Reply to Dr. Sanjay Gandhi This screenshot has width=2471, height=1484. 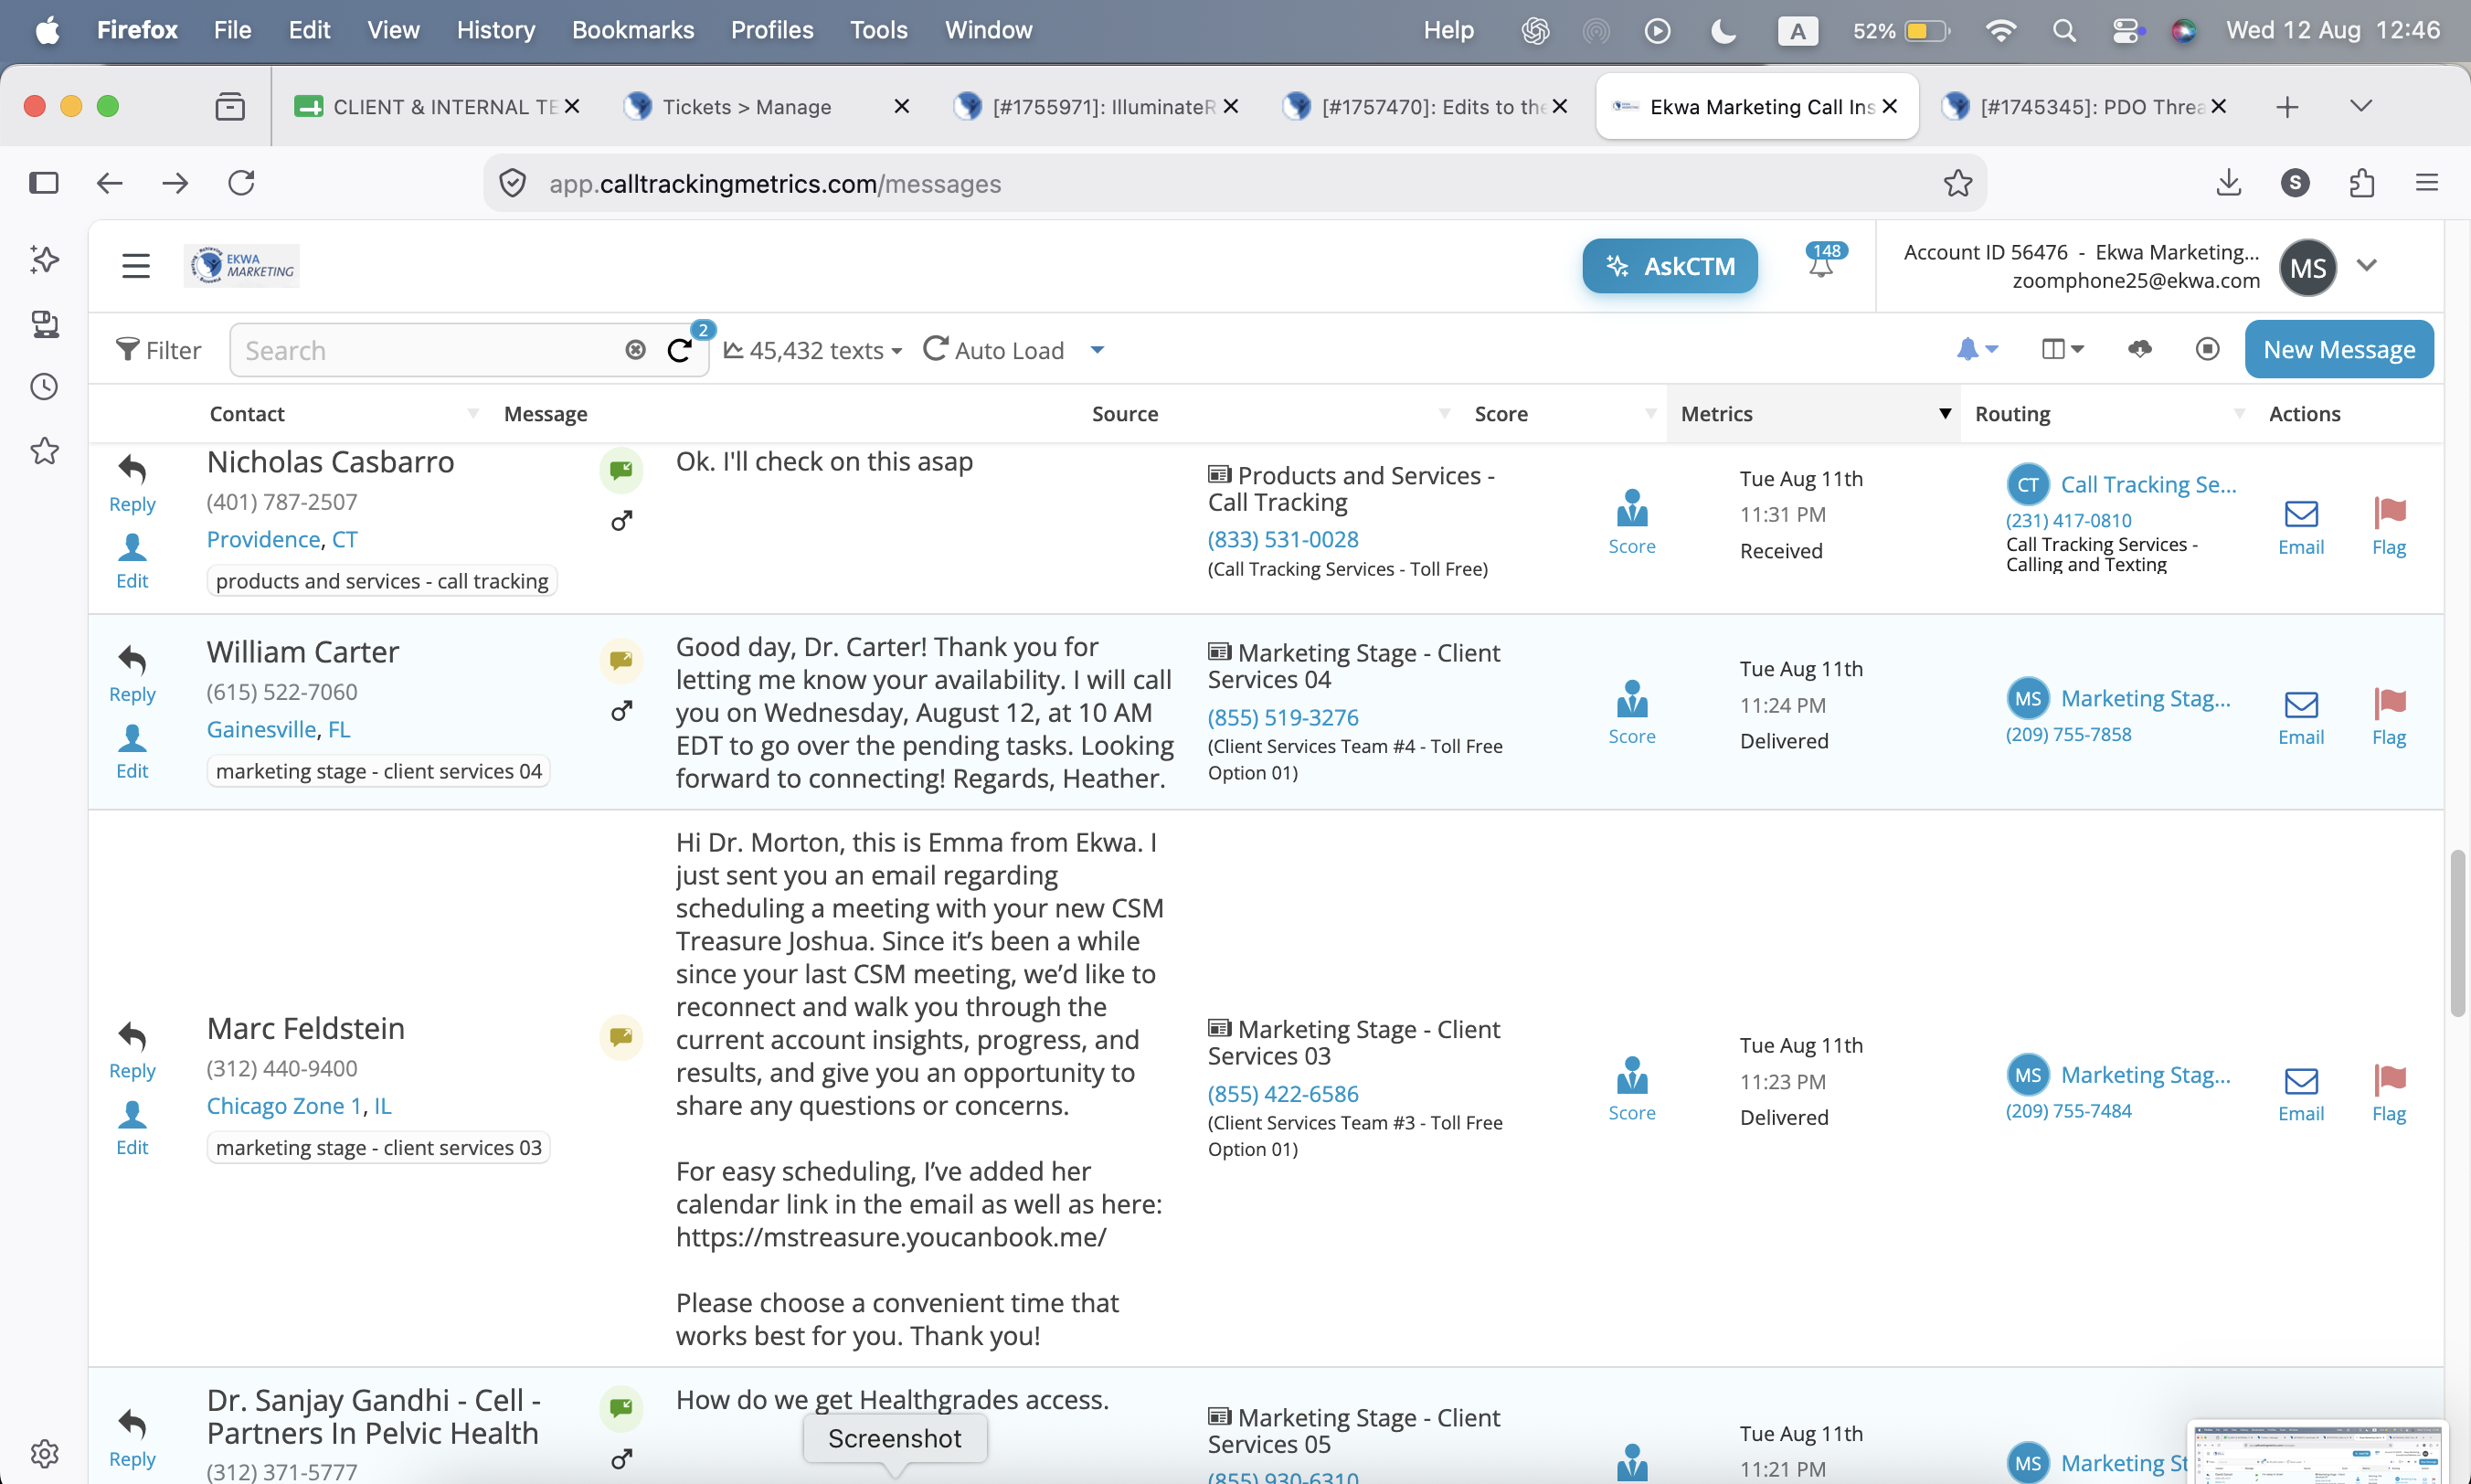(x=132, y=1438)
